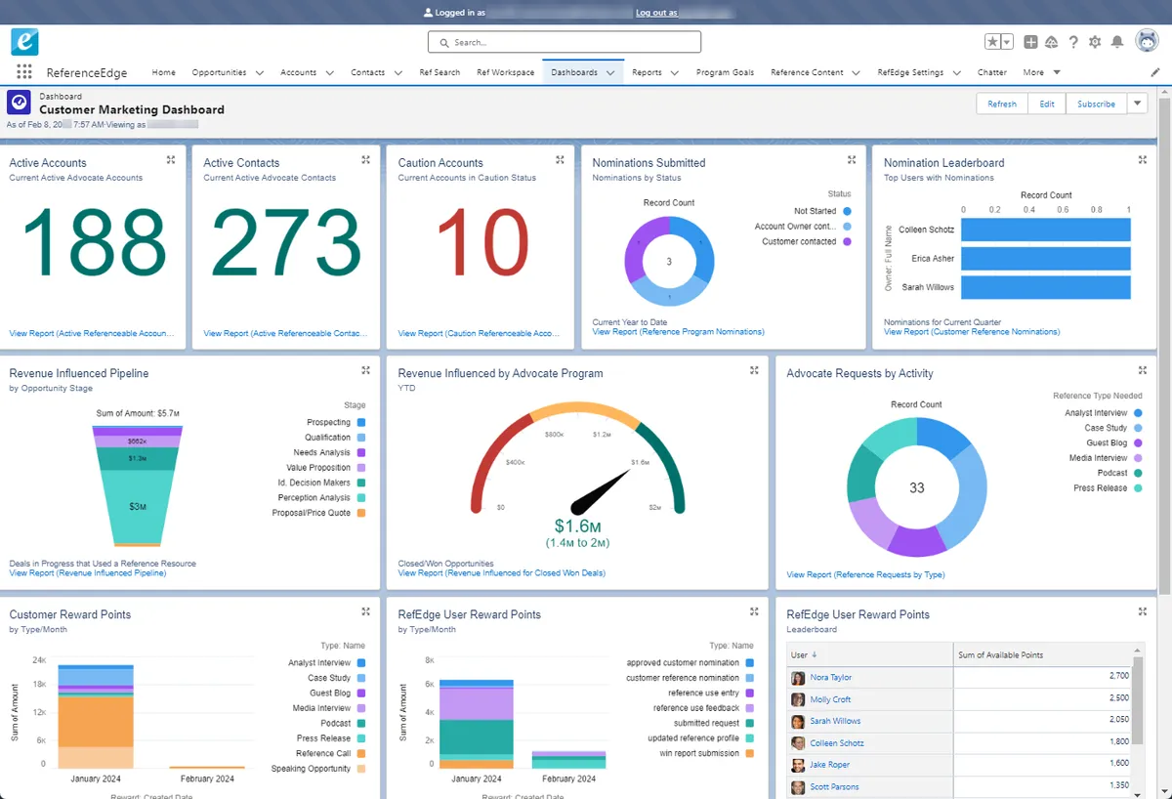Open global actions plus icon
The width and height of the screenshot is (1172, 799).
click(1031, 42)
